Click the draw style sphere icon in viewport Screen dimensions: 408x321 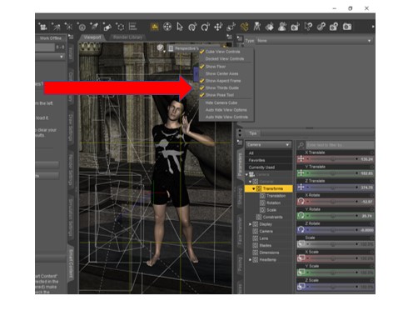160,48
